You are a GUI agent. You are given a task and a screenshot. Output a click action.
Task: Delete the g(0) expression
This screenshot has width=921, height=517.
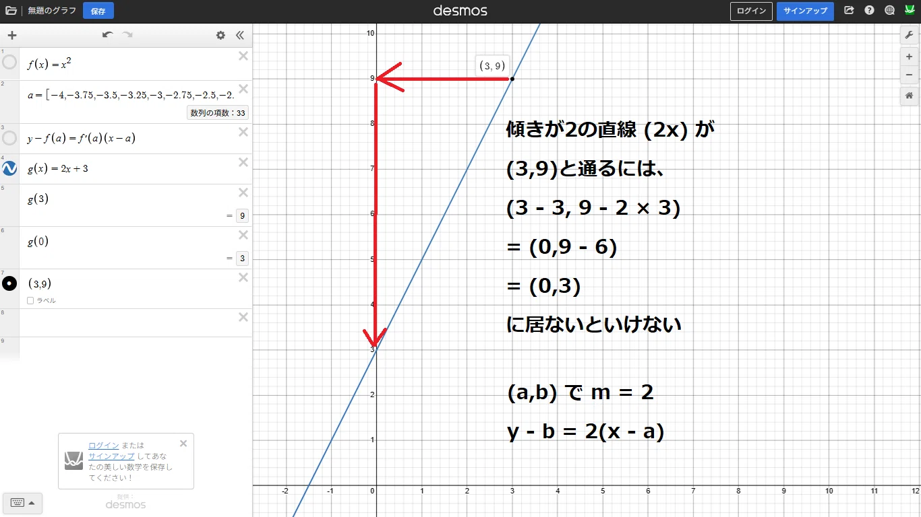(x=243, y=235)
